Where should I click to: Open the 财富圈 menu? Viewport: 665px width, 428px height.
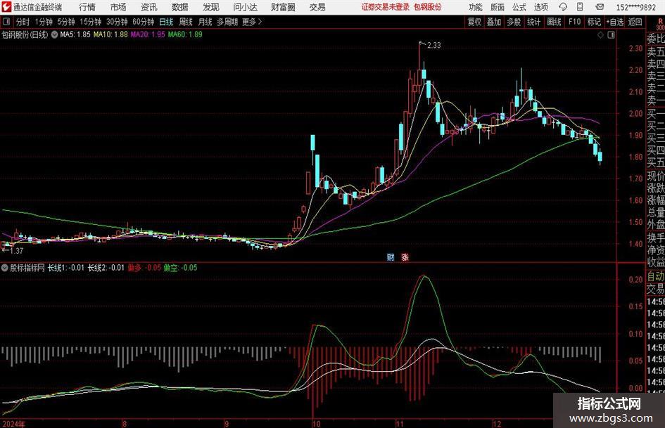[283, 7]
